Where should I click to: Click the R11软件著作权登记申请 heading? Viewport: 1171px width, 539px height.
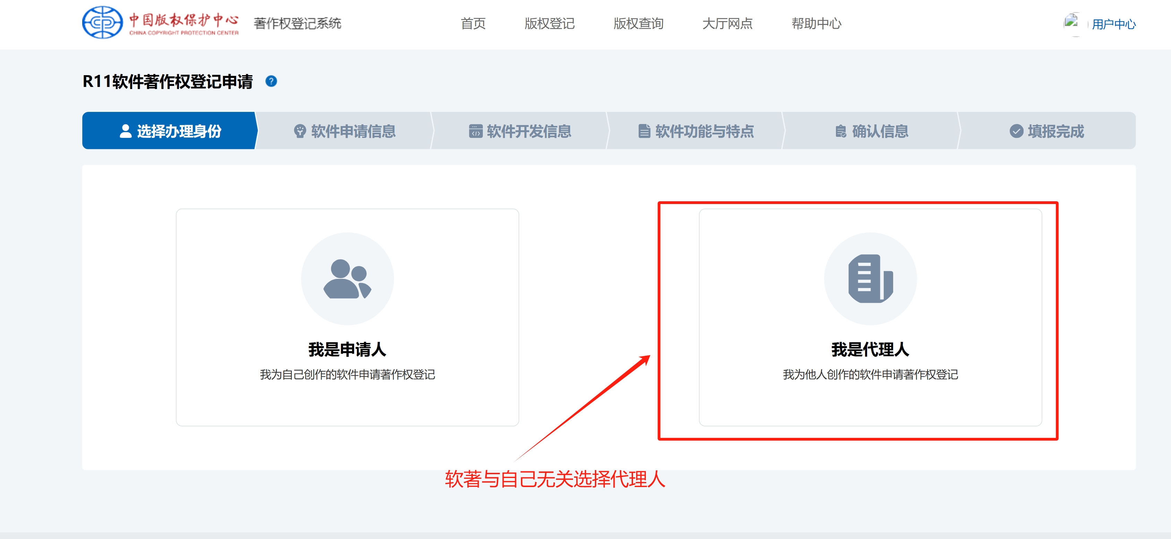tap(168, 82)
